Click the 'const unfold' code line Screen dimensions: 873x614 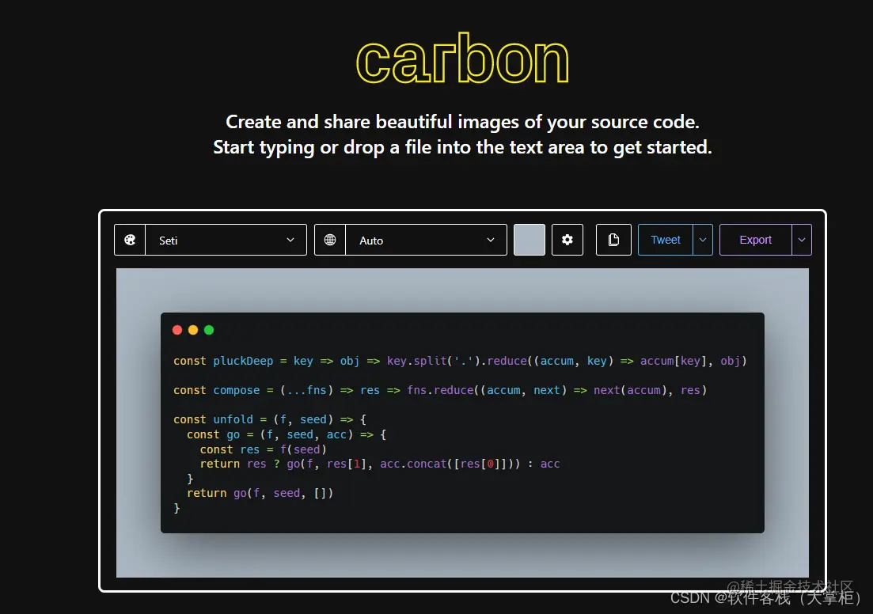pos(269,419)
